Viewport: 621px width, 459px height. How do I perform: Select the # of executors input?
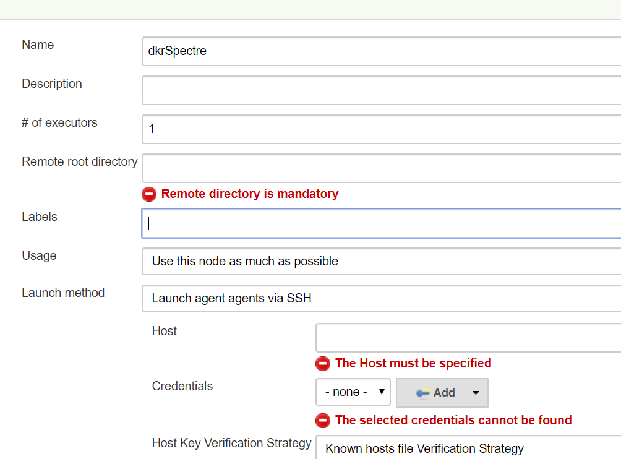point(380,129)
